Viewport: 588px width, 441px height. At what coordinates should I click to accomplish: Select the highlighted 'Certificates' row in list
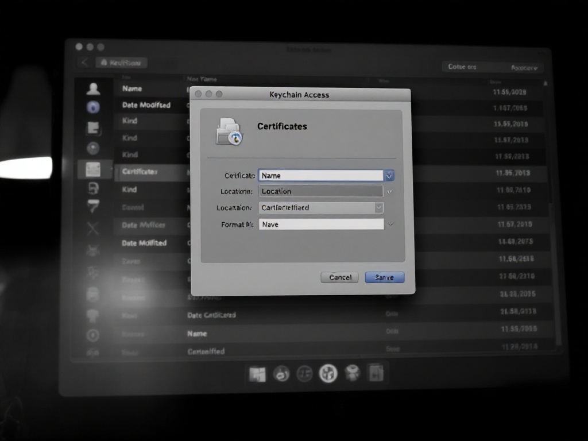(x=140, y=172)
